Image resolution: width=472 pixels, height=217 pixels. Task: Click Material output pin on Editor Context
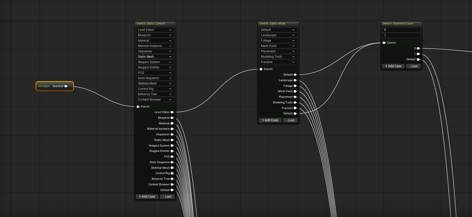pos(172,123)
